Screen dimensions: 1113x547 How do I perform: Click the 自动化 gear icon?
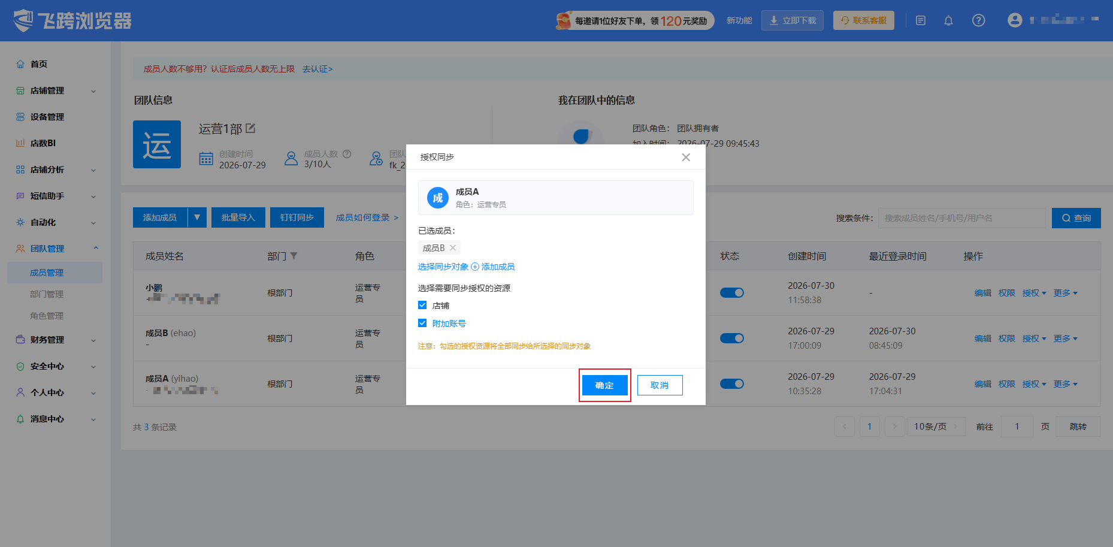20,222
